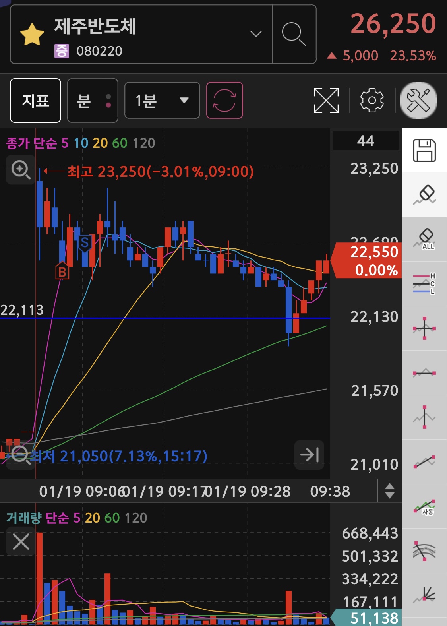Tap the 최고 23,250 high annotation
This screenshot has height=626, width=447.
[160, 172]
